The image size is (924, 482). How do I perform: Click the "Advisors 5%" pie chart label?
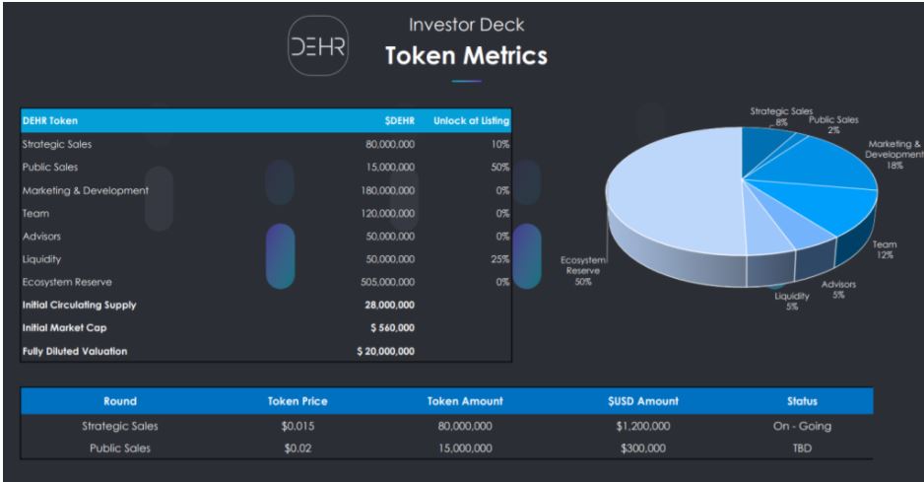(838, 290)
